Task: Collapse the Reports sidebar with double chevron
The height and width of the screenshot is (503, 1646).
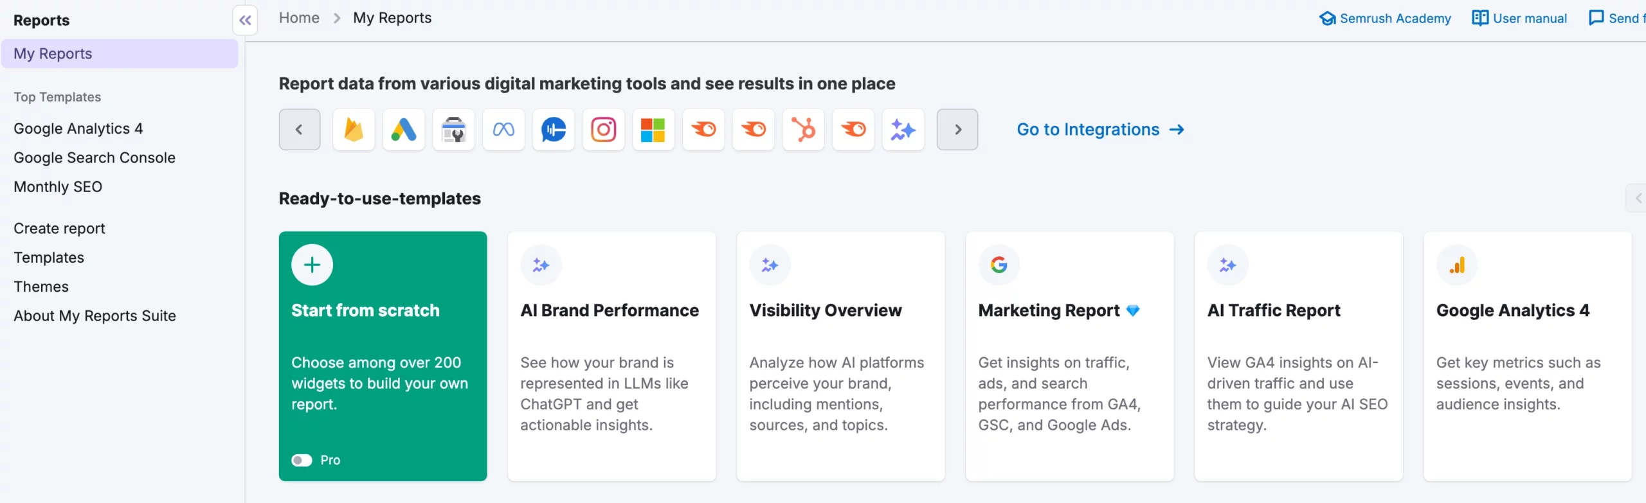Action: [245, 21]
